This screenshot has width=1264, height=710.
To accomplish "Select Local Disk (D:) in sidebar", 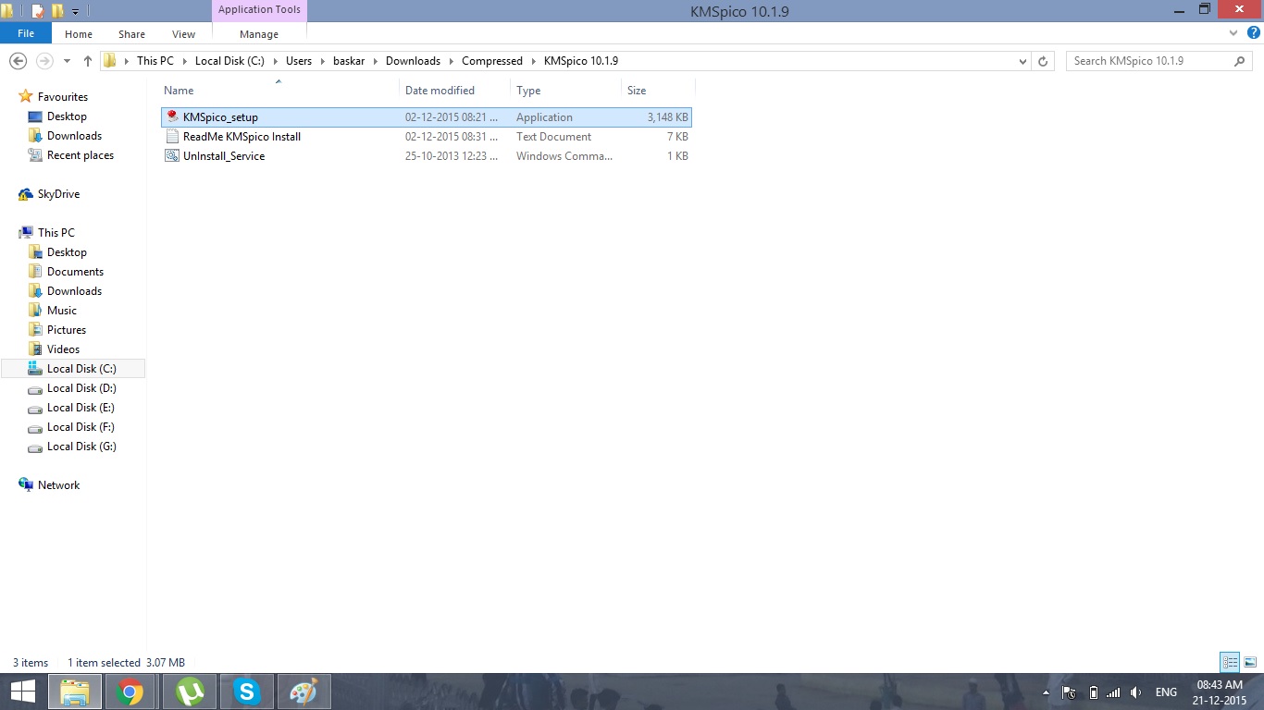I will (x=81, y=388).
